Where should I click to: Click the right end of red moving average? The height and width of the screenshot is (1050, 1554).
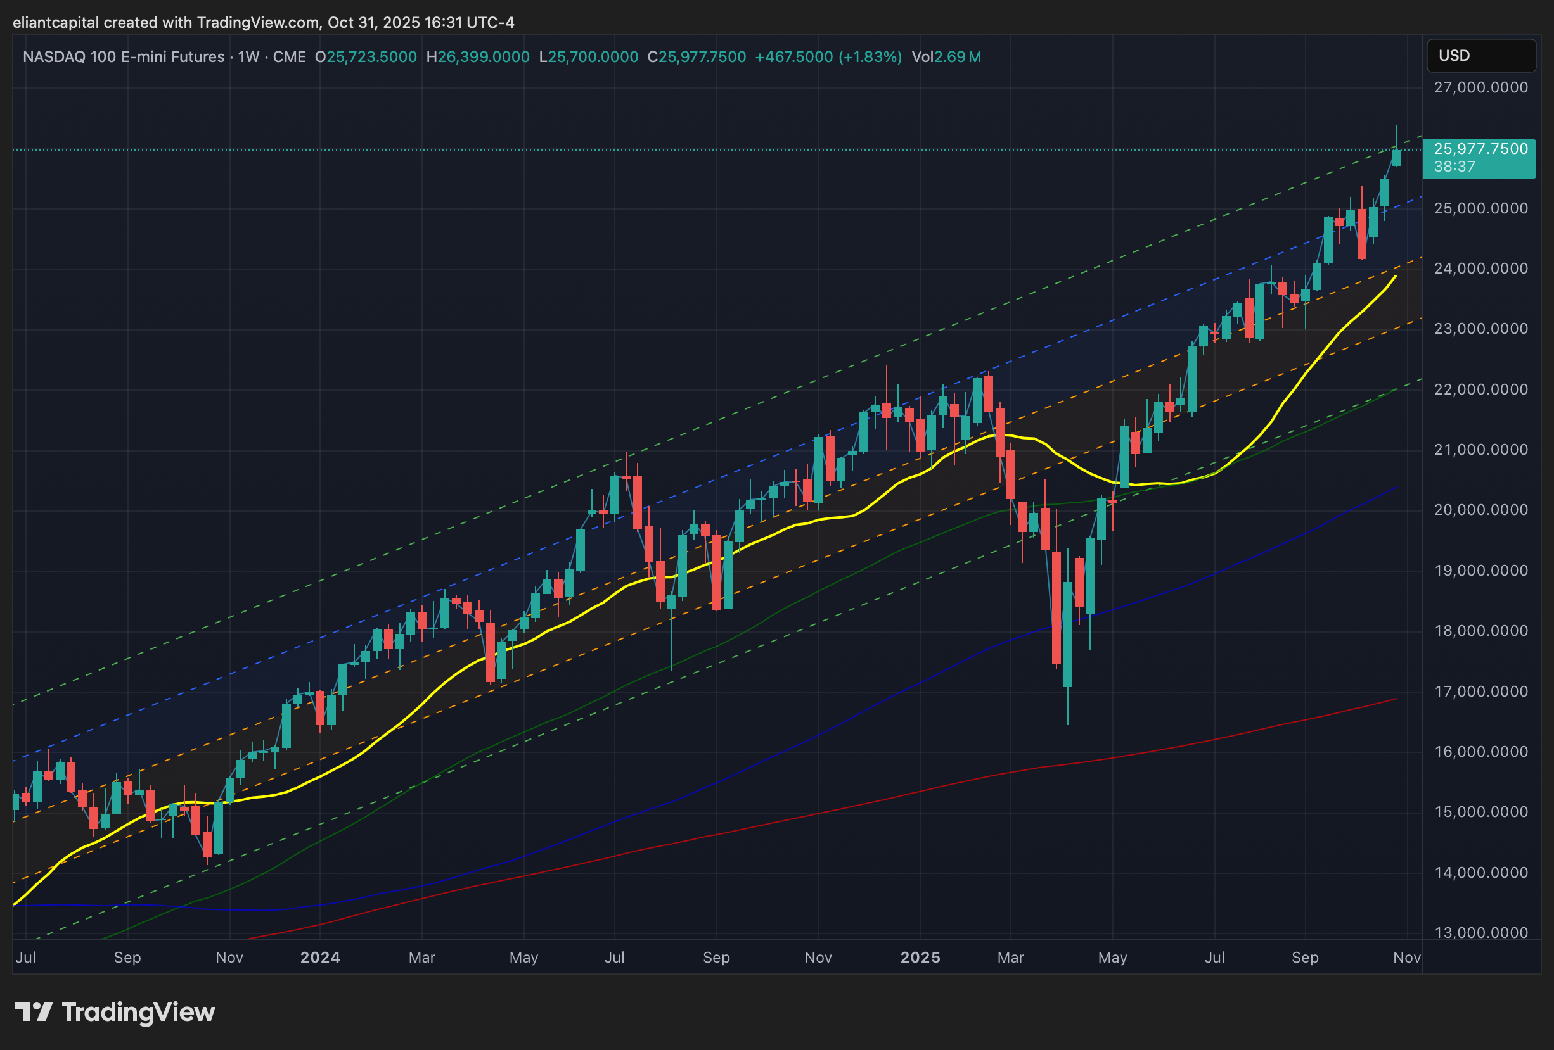[x=1395, y=699]
